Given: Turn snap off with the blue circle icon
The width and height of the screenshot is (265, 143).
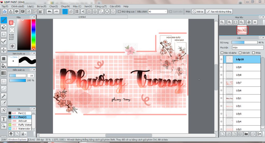Looking at the screenshot, I should (x=65, y=11).
